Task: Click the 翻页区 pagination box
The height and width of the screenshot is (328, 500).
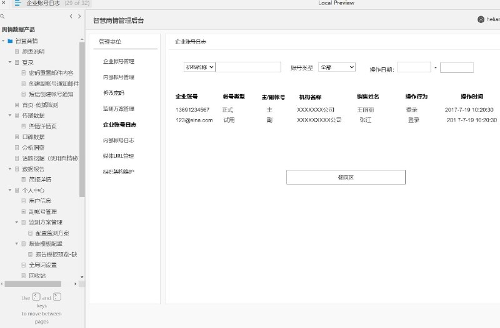Action: pyautogui.click(x=346, y=177)
